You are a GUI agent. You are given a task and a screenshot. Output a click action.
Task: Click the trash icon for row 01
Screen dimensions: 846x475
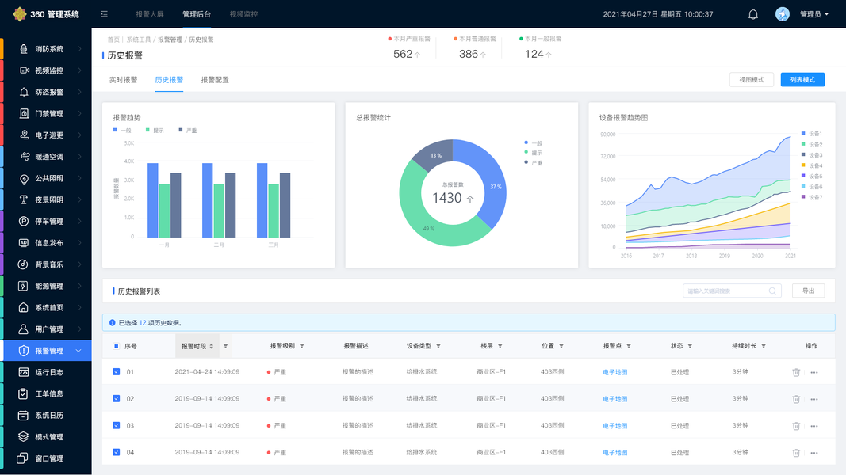[x=796, y=372]
